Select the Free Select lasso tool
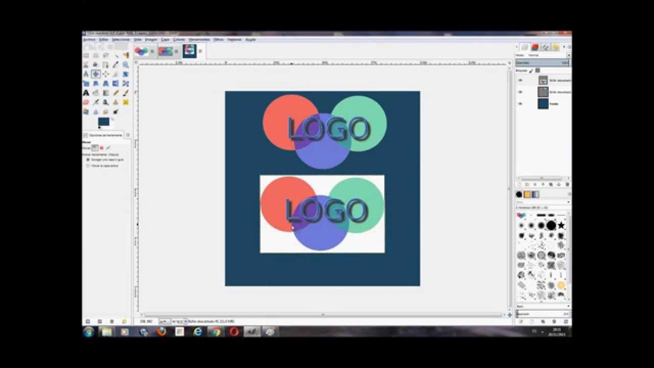 point(105,55)
